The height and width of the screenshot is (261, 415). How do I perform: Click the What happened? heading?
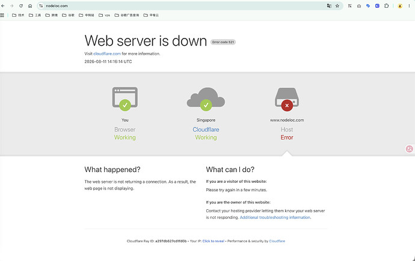click(112, 170)
